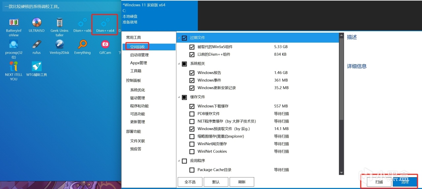Click the list scrollbar up arrow
This screenshot has width=422, height=189.
coord(341,35)
